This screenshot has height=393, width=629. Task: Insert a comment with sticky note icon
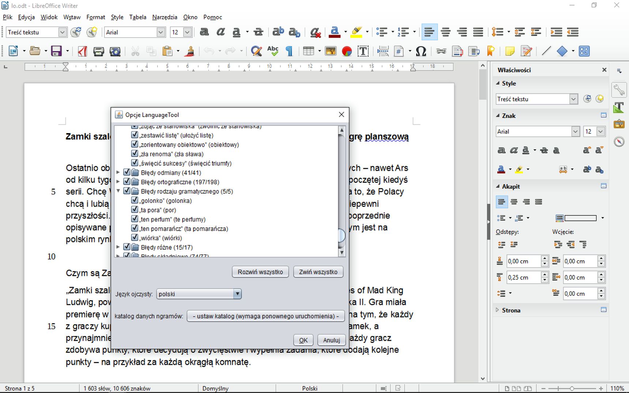(509, 51)
